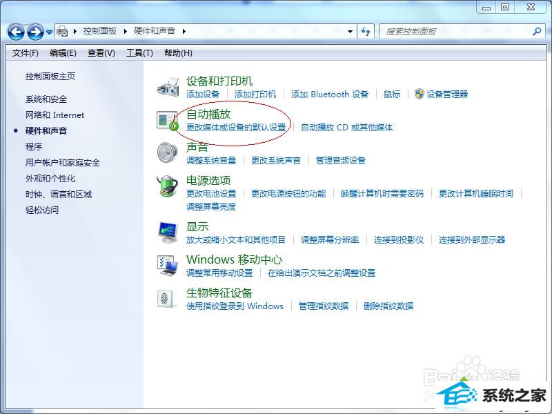Click 调整屏幕分辨率 link

(330, 240)
